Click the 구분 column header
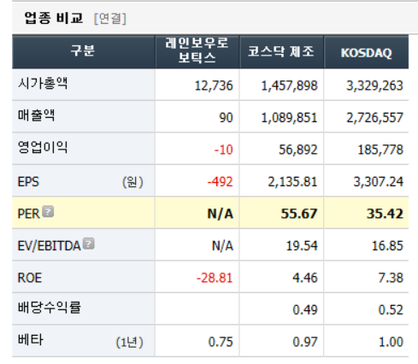 click(83, 51)
